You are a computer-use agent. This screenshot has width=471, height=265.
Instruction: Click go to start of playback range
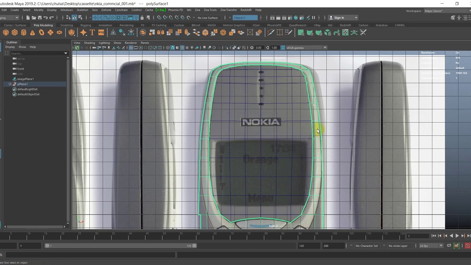click(433, 236)
